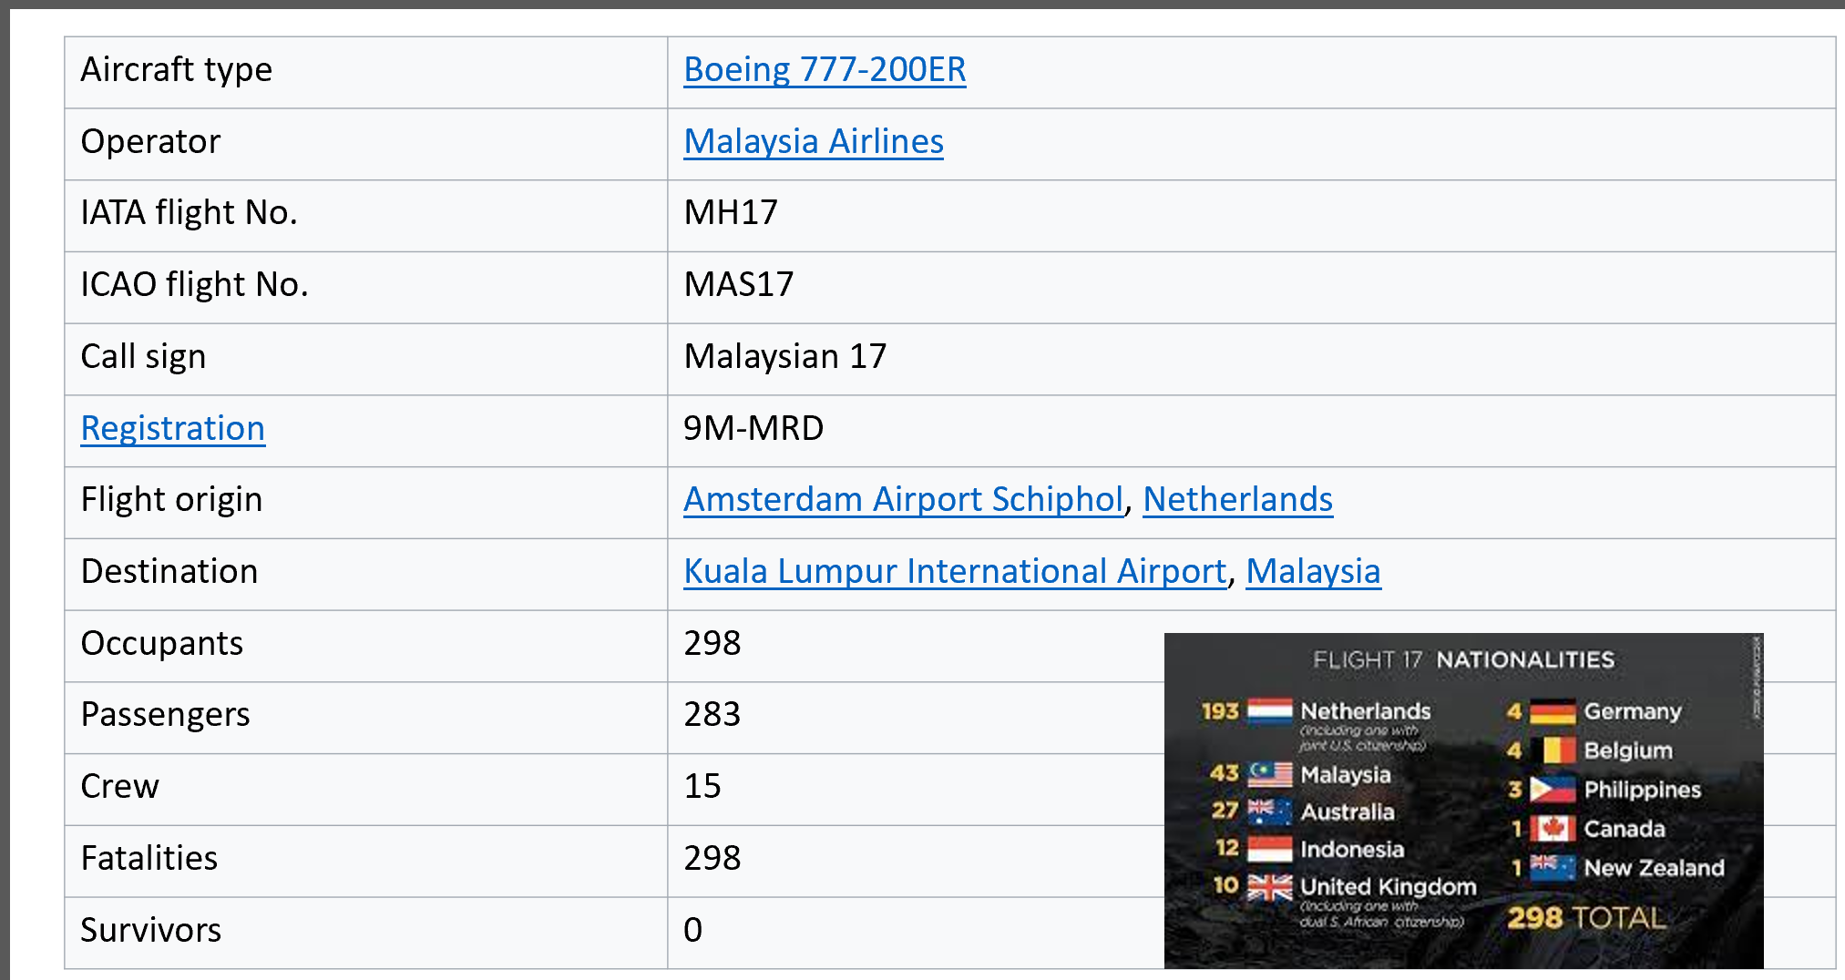Open Kuala Lumpur International Airport link
This screenshot has width=1845, height=980.
(955, 572)
